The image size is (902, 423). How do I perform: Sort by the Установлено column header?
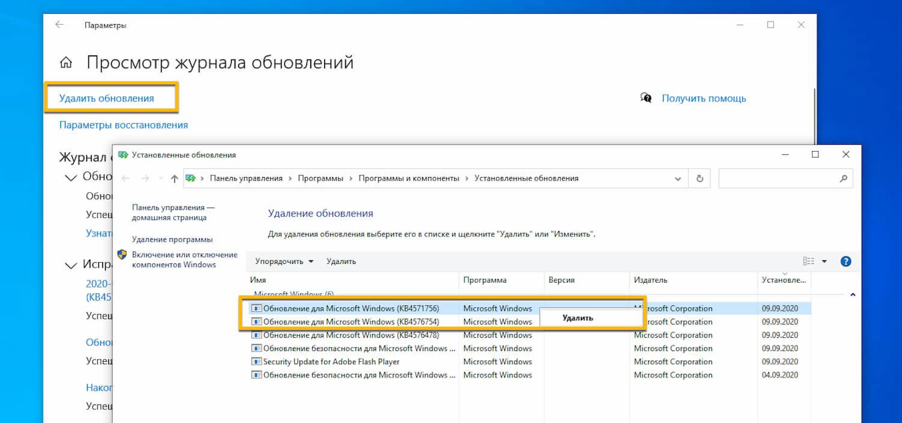[784, 280]
